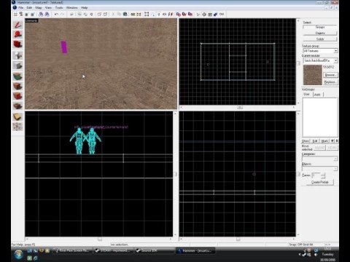Switch to the Auto VisGroups tab

coord(317,95)
